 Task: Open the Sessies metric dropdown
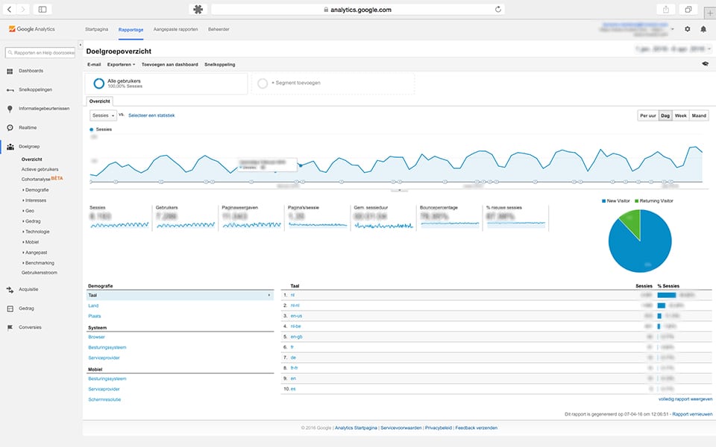pyautogui.click(x=103, y=115)
